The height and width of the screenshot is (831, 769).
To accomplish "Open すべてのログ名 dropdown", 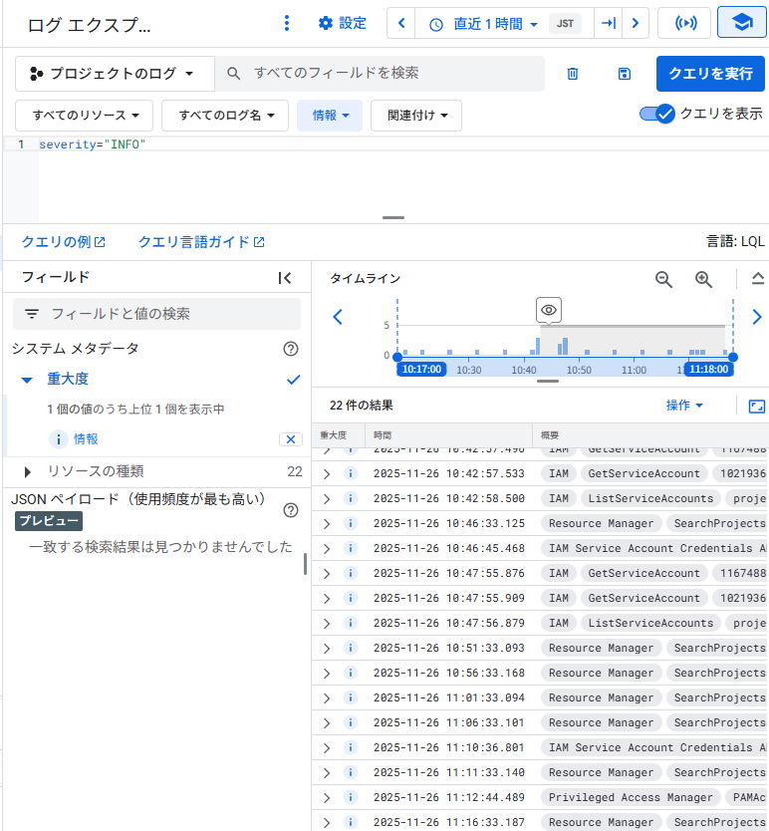I will coord(225,115).
